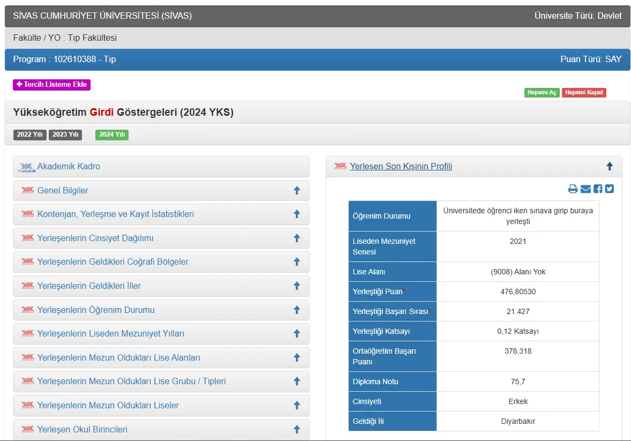Expand Yerleşenlerin Mezun Oldukları Lise Grubu arrow
631x441 pixels.
(297, 381)
